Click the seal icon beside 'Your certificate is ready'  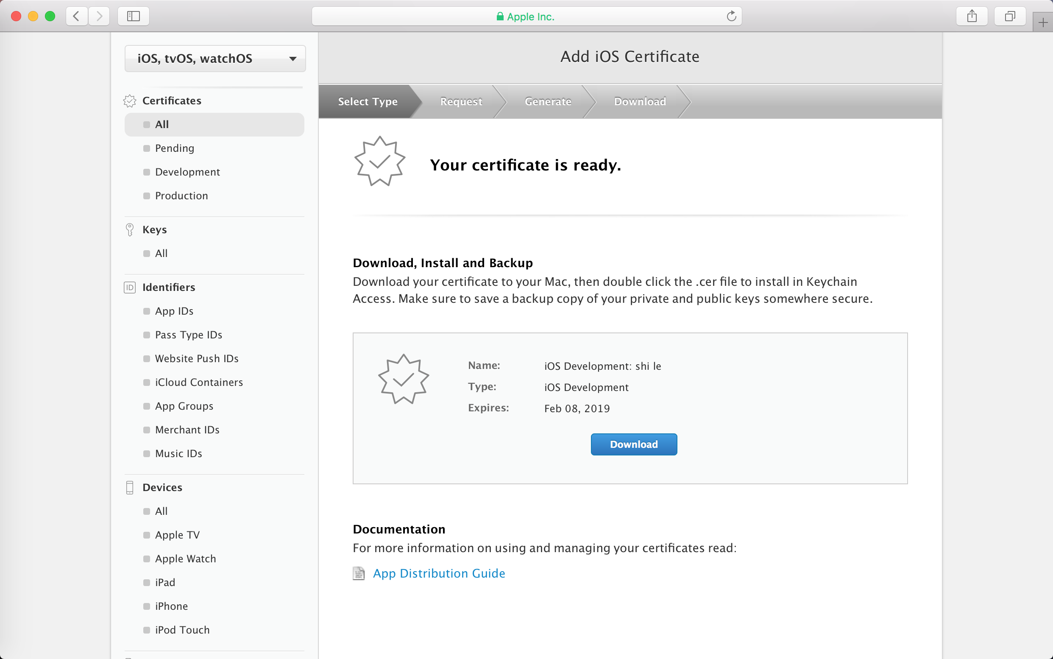[379, 161]
